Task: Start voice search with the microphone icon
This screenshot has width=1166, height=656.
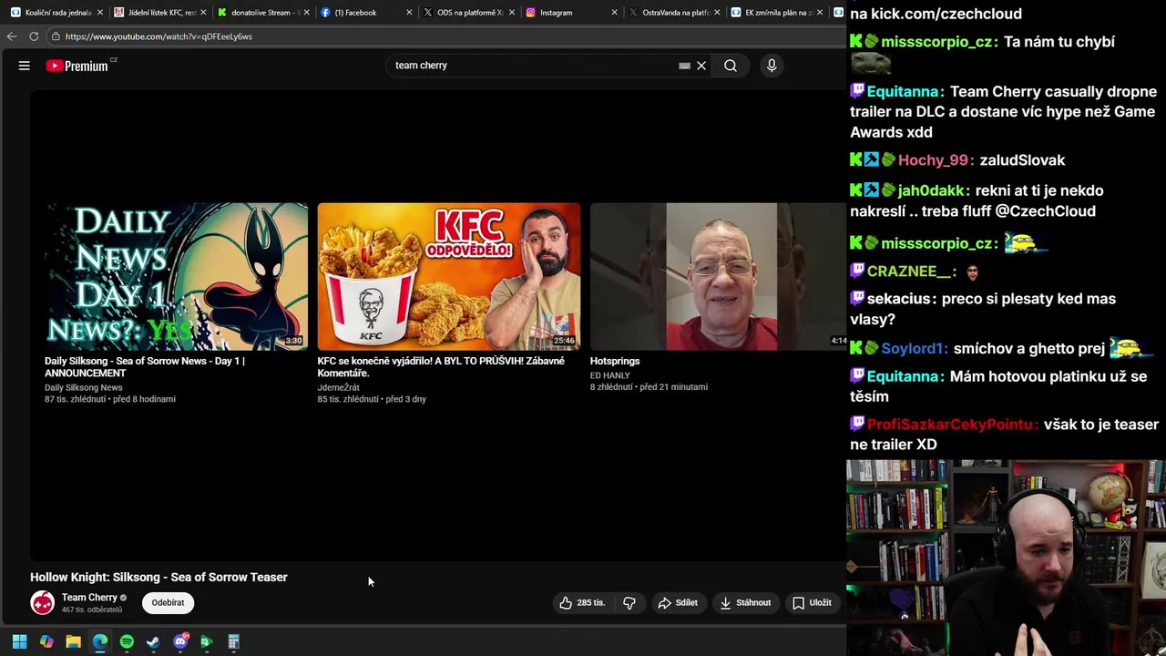Action: 772,66
